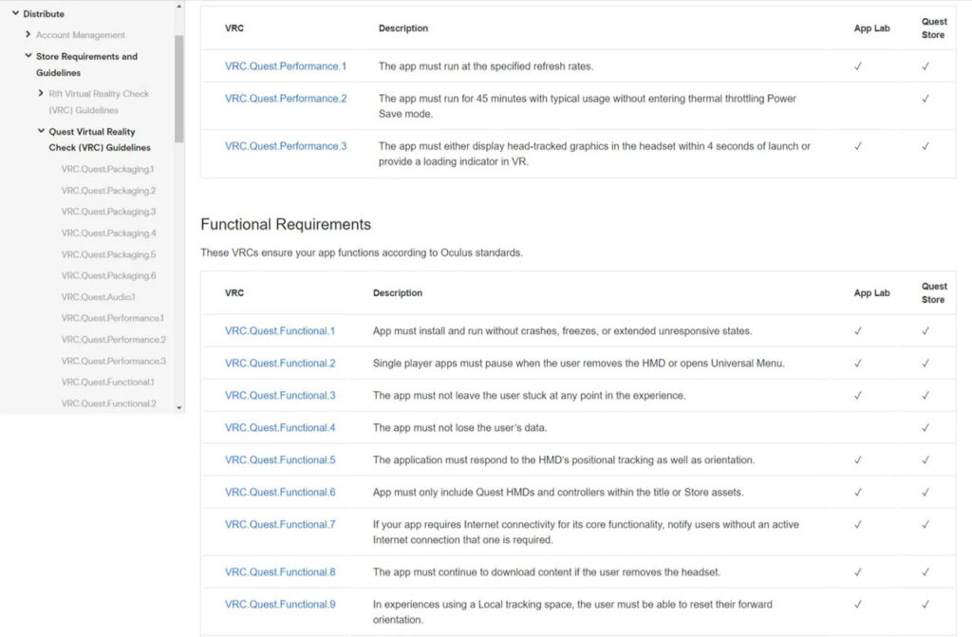The image size is (972, 637).
Task: Expand Account Management chevron
Action: pyautogui.click(x=28, y=34)
